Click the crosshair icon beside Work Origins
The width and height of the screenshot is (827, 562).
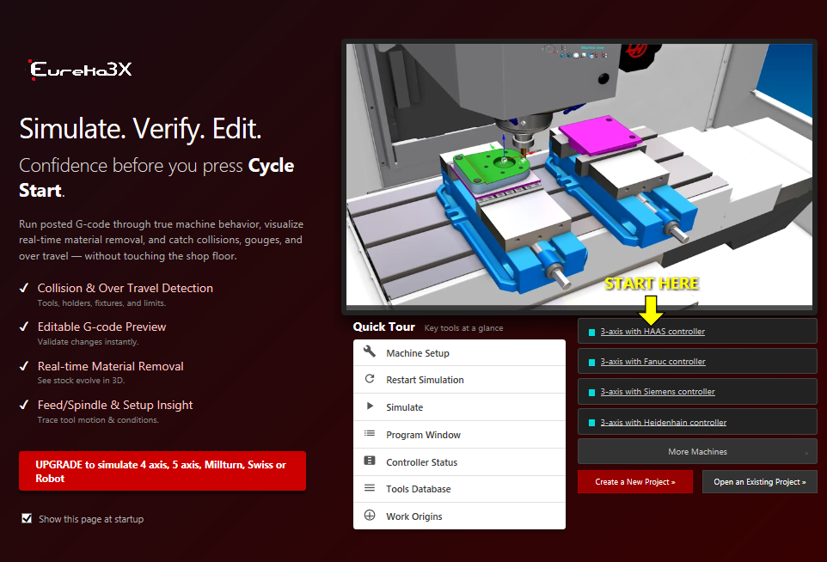point(370,516)
